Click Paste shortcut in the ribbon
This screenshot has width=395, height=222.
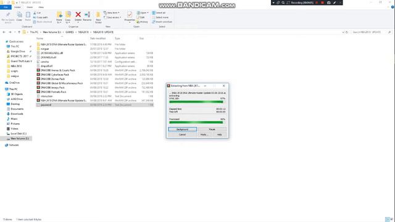43,22
